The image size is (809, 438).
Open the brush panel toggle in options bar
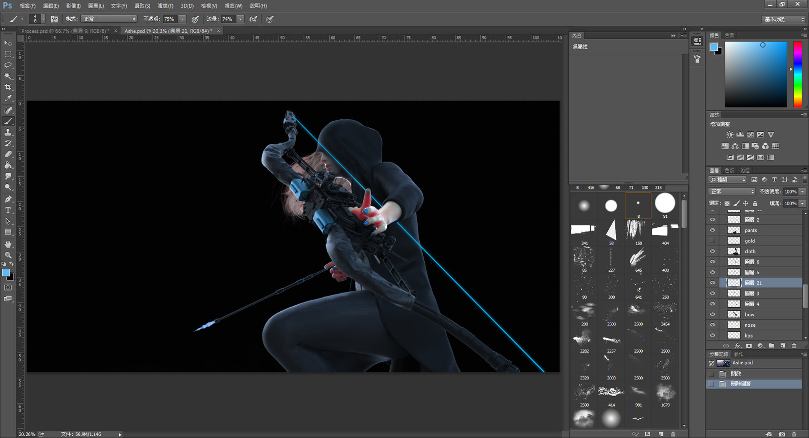54,19
